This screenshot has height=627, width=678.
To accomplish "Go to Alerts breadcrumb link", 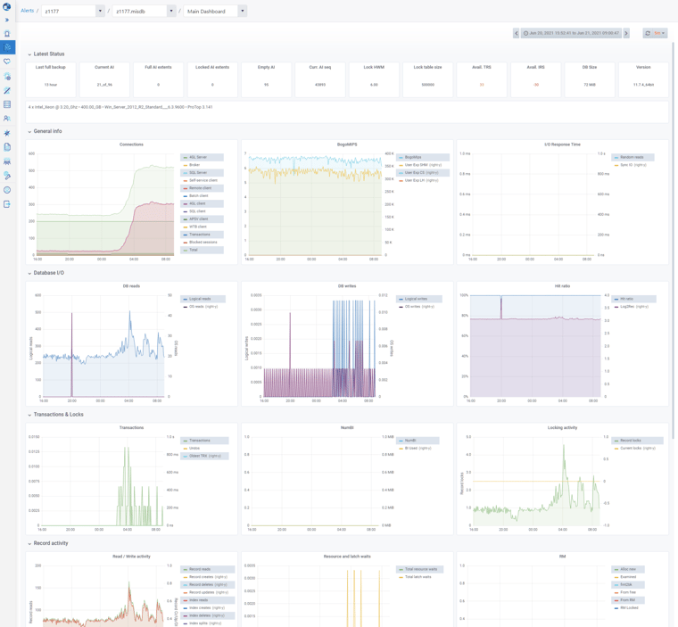I will (x=28, y=11).
